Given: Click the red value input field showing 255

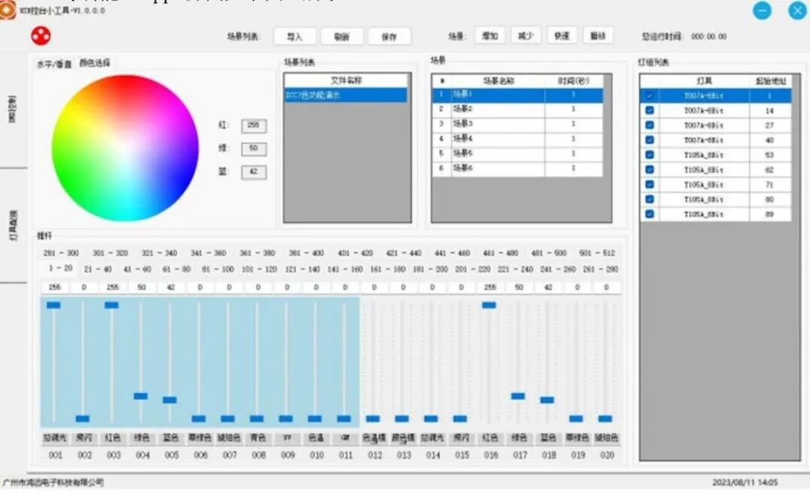Looking at the screenshot, I should click(x=253, y=125).
